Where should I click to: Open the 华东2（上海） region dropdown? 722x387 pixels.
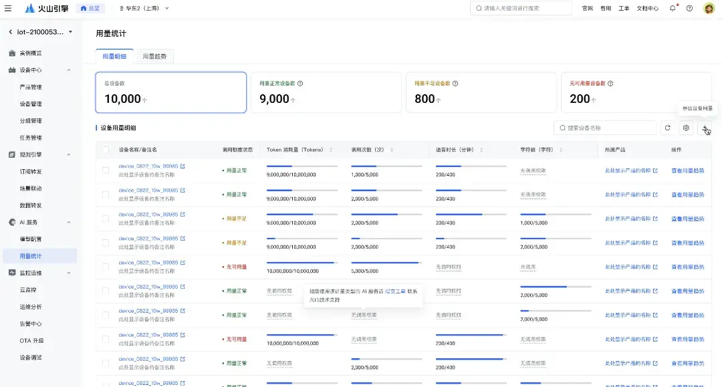[144, 8]
